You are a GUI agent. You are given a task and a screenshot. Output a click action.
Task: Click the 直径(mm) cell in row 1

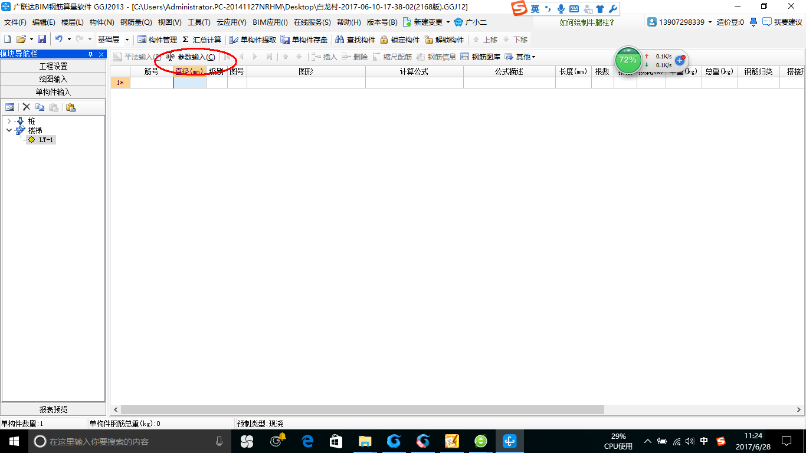point(189,83)
